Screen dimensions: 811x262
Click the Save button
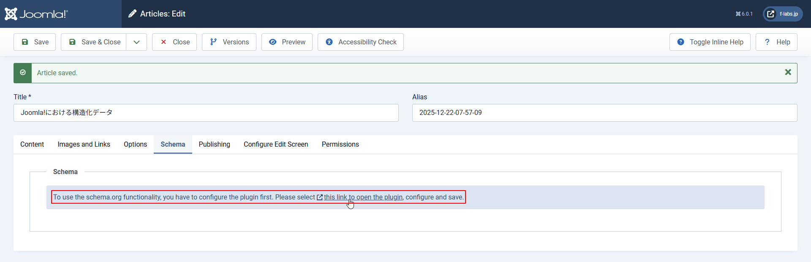(35, 42)
